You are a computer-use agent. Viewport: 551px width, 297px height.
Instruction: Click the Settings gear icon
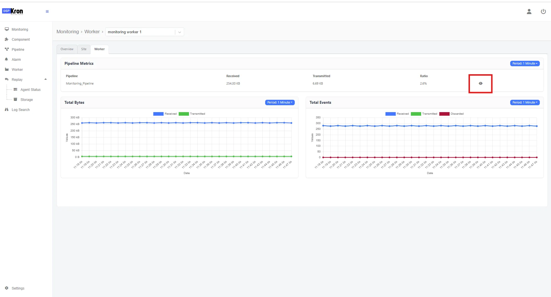(7, 288)
